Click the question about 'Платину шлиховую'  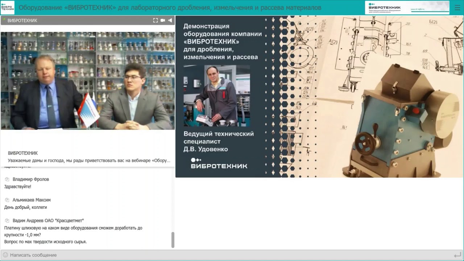(73, 231)
